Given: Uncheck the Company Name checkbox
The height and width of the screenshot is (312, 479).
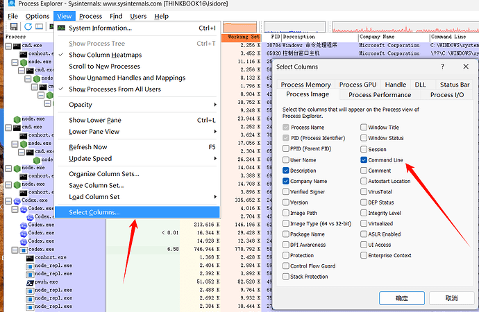Looking at the screenshot, I should coord(285,181).
